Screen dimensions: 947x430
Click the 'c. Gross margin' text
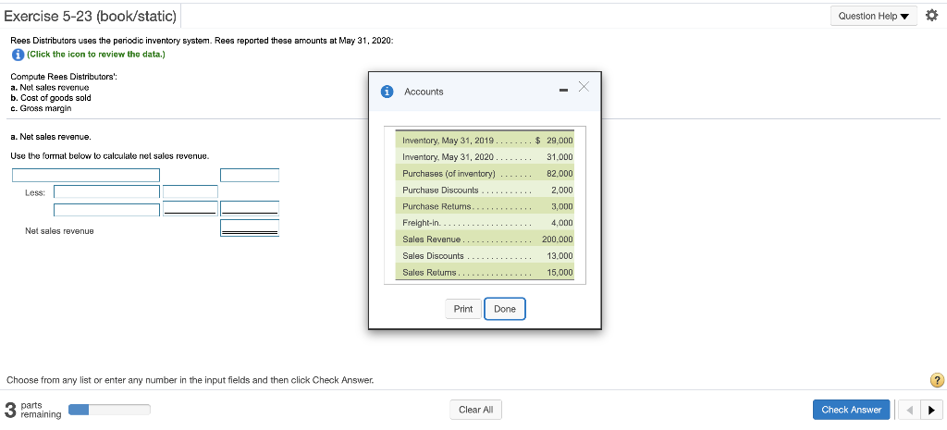[41, 108]
